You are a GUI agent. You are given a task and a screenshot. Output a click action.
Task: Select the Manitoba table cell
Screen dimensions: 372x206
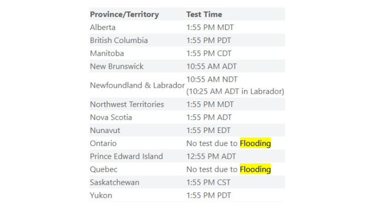coord(107,53)
